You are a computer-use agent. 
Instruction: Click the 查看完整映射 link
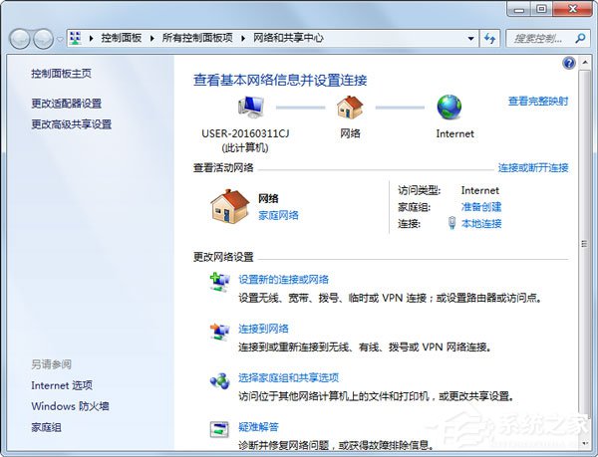click(x=537, y=101)
